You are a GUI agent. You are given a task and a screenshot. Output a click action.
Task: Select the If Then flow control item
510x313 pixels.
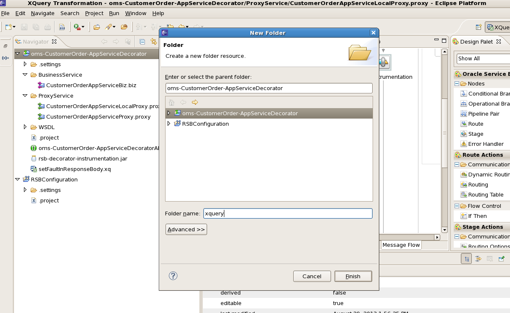[x=473, y=216]
